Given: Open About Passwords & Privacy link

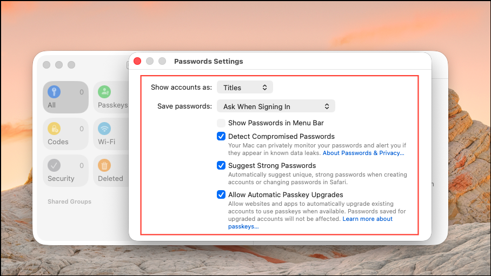Looking at the screenshot, I should [x=363, y=153].
